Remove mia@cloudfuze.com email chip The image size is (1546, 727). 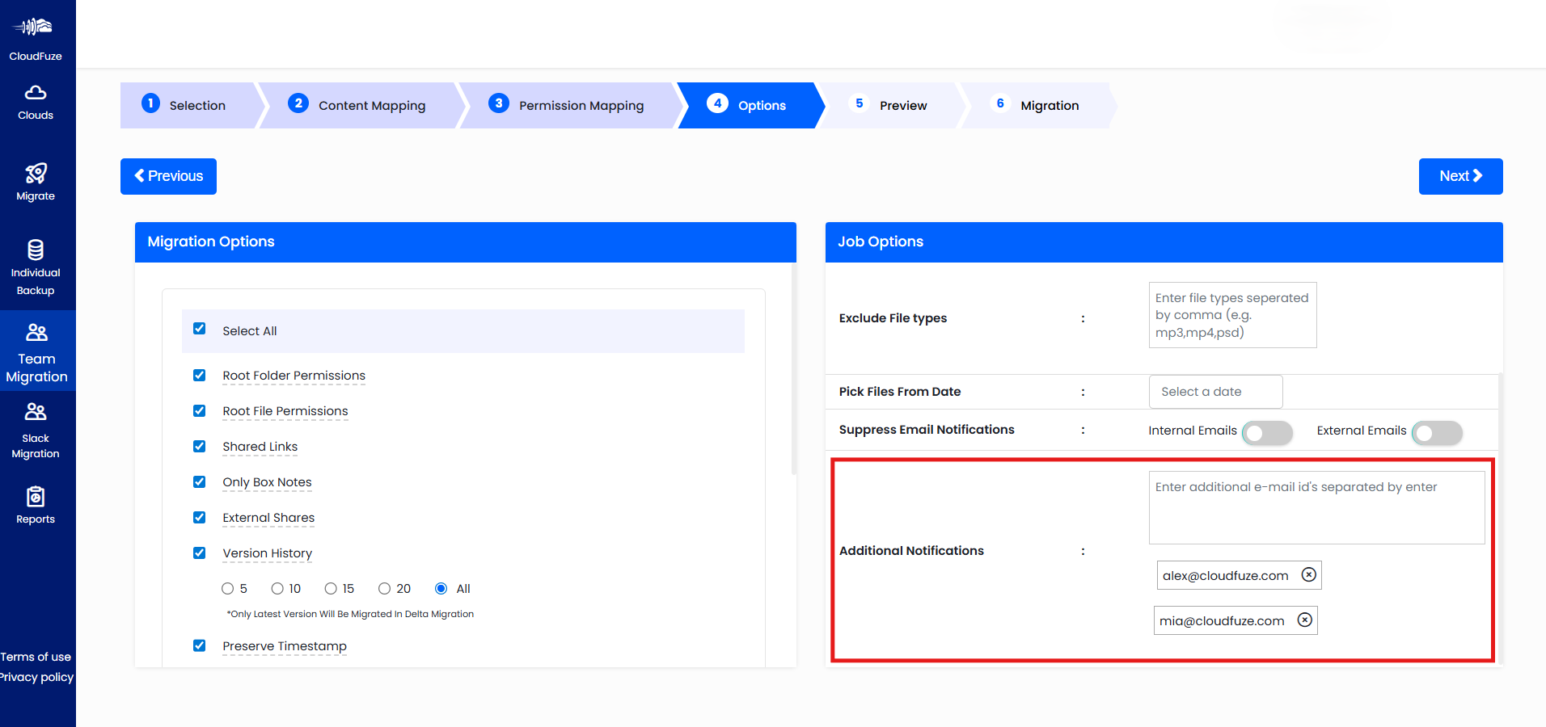tap(1304, 620)
